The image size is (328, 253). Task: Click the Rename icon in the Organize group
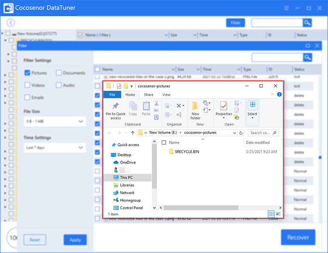pyautogui.click(x=179, y=114)
